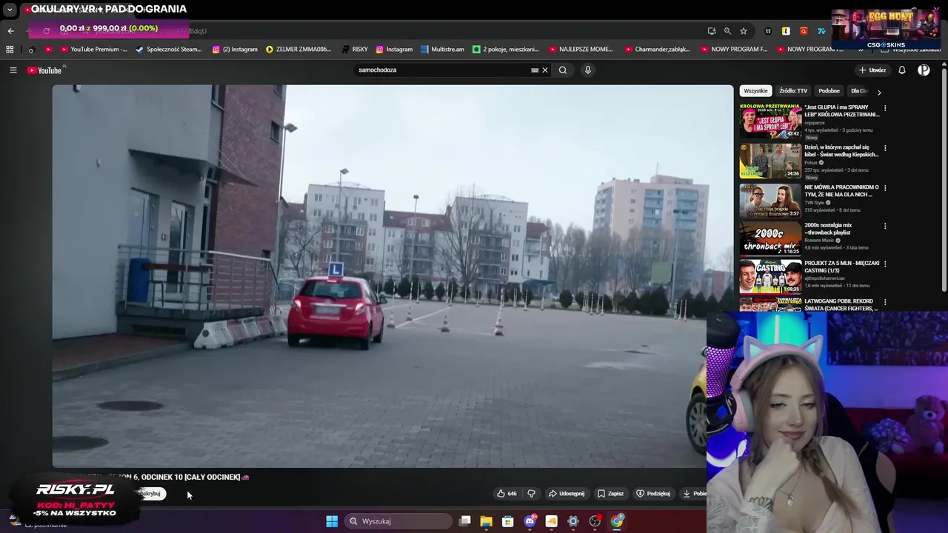Reload the page with the refresh icon
Viewport: 948px width, 533px height.
[x=46, y=31]
